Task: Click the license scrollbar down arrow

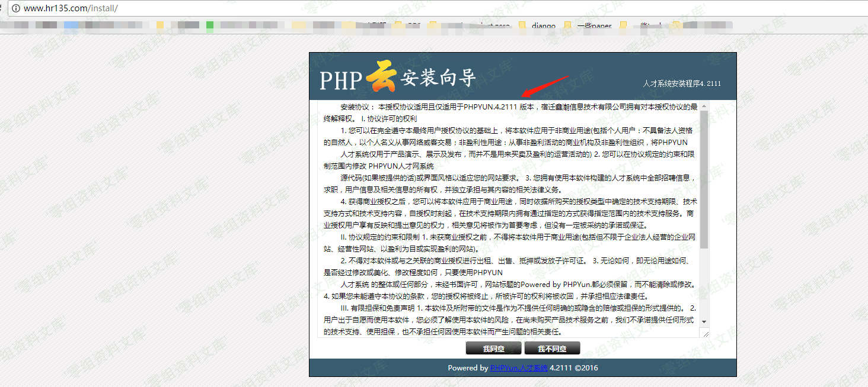Action: point(704,321)
